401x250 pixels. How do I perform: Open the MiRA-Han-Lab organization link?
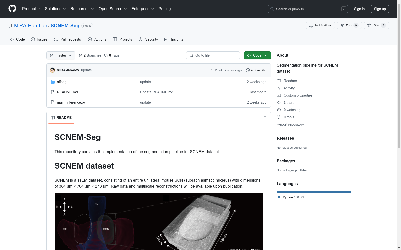[31, 26]
